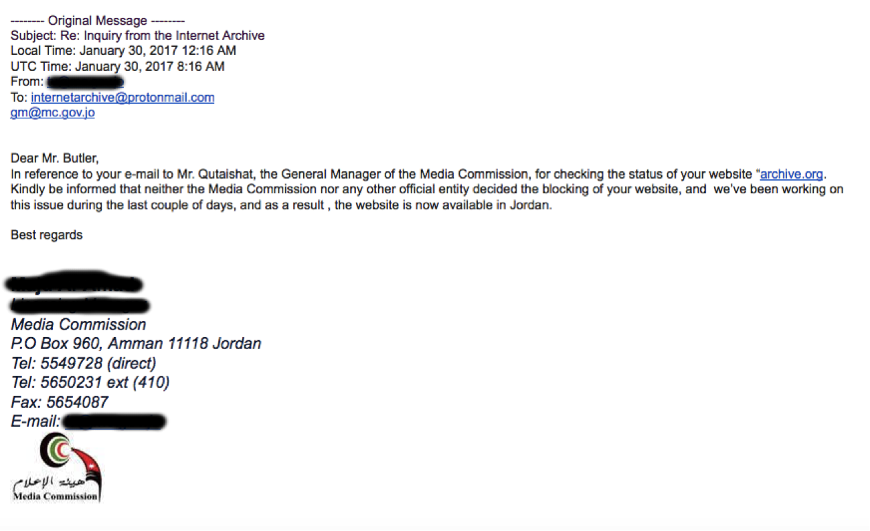Screen dimensions: 870x531
Task: Click the Local Time line
Action: [123, 51]
